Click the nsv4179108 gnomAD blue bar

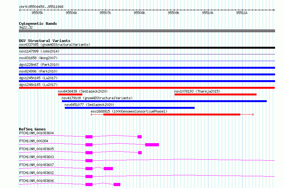[x=164, y=101]
